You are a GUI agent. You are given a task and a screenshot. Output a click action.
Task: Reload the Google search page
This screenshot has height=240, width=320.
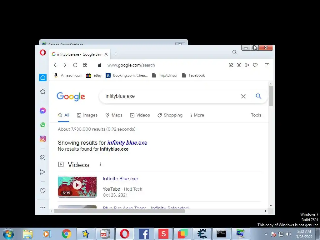pyautogui.click(x=75, y=65)
